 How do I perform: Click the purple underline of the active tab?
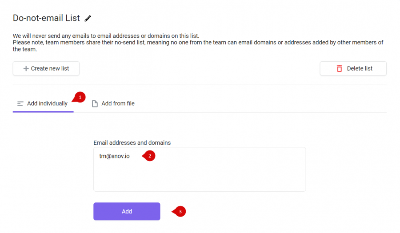[x=43, y=111]
